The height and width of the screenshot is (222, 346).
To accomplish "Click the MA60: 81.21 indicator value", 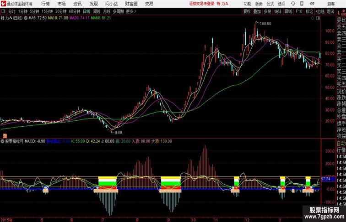I will click(x=101, y=18).
